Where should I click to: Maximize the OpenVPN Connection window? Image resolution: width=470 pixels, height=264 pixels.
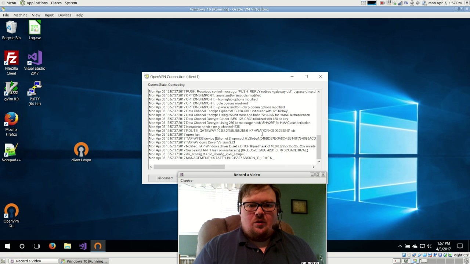click(x=306, y=77)
